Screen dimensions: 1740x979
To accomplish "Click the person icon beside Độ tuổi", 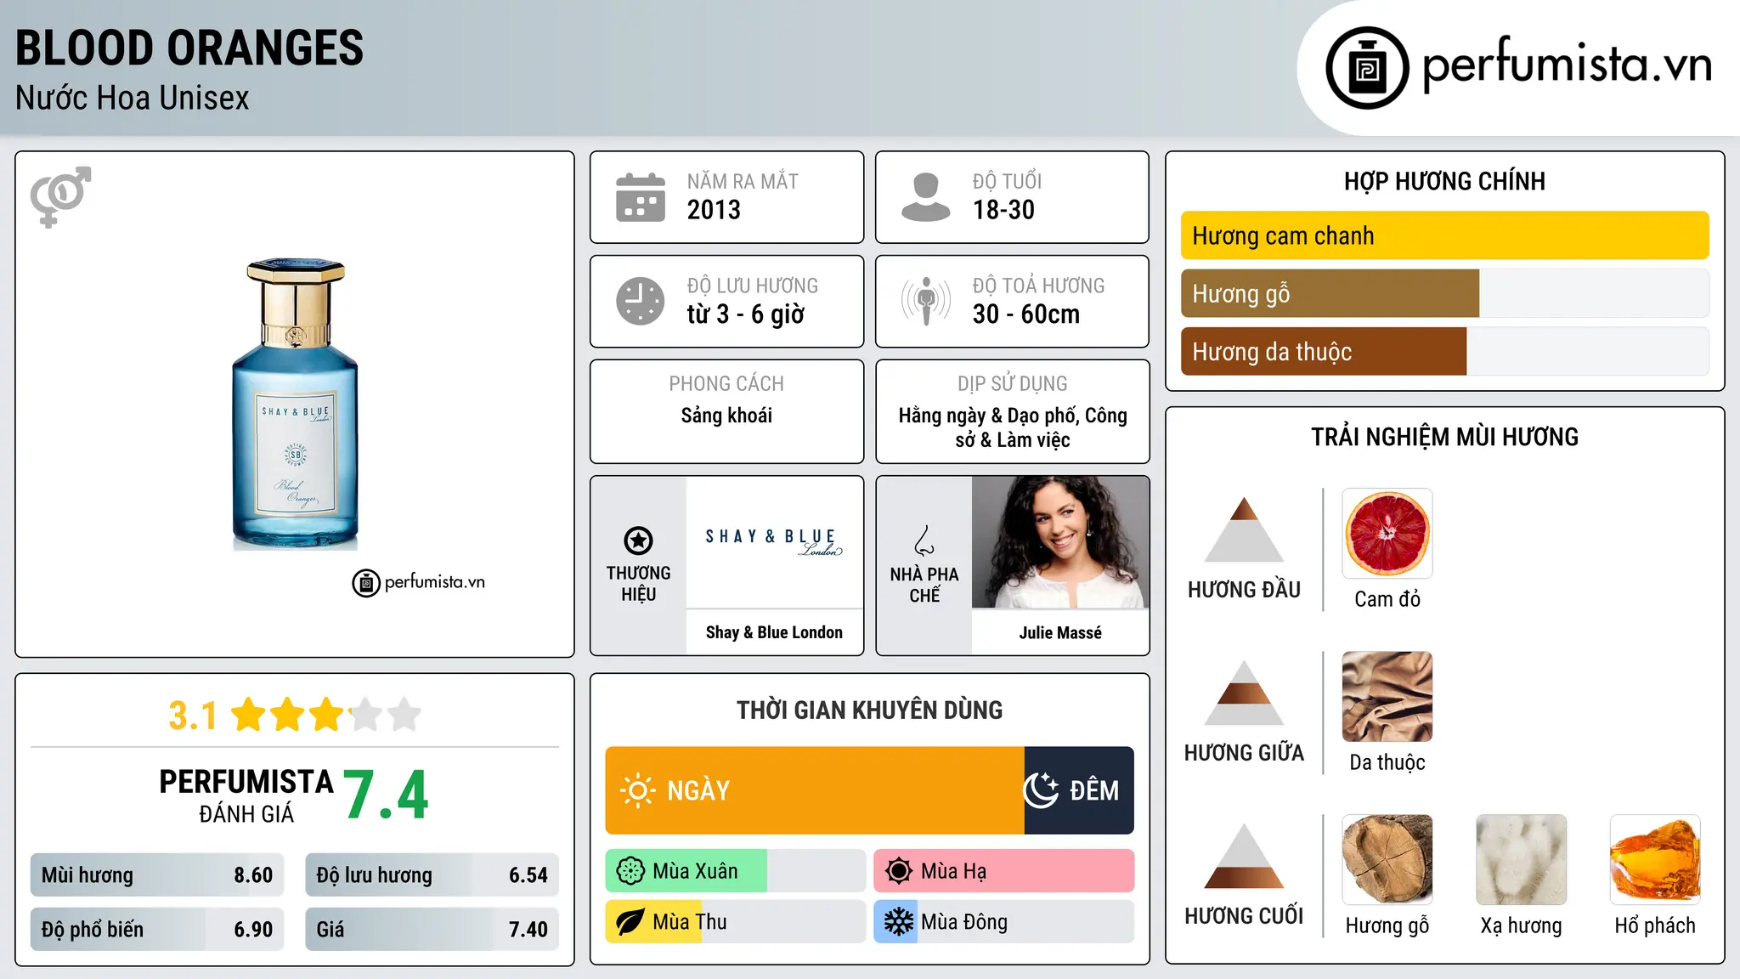I will click(x=925, y=197).
